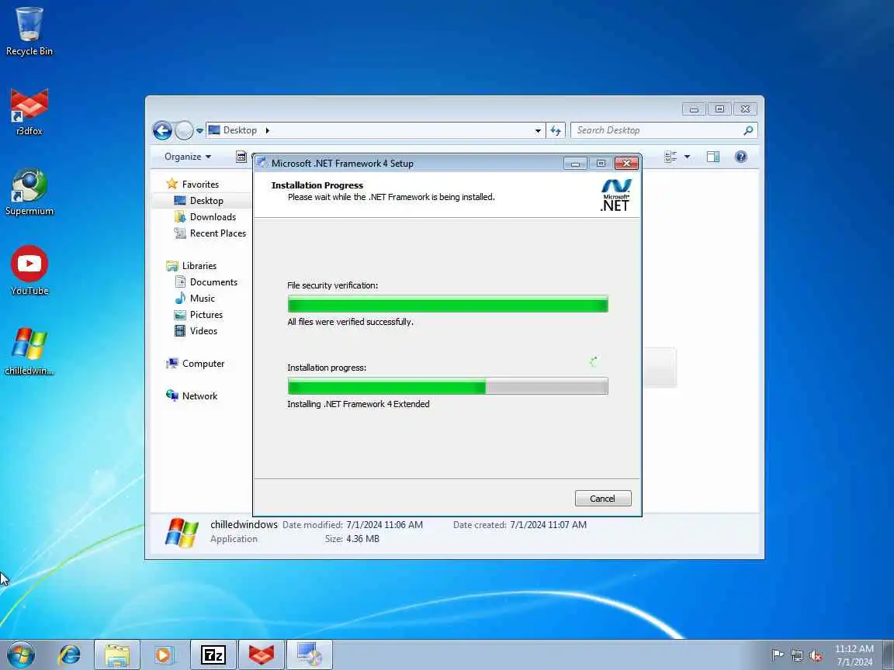Open the view options dropdown arrow

687,157
